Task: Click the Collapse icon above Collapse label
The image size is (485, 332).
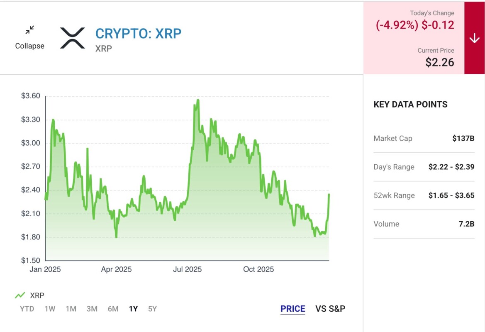Action: coord(29,30)
